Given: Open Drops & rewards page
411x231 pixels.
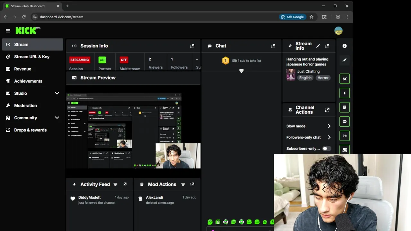Looking at the screenshot, I should [x=32, y=130].
